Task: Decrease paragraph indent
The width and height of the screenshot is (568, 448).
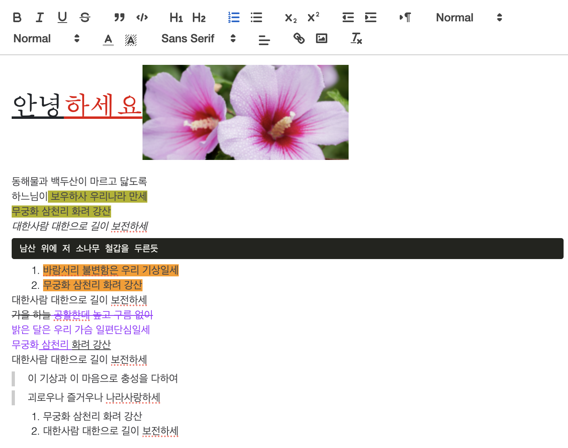Action: pyautogui.click(x=348, y=17)
